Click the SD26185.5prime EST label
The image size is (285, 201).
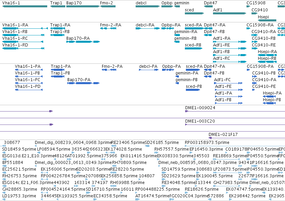click(x=162, y=143)
